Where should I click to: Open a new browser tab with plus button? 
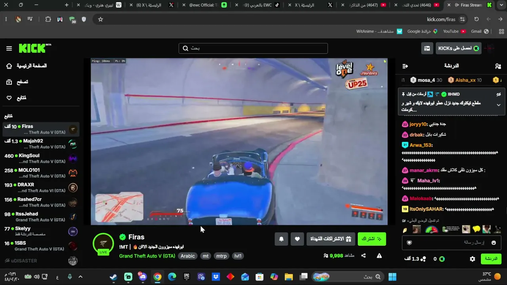67,5
